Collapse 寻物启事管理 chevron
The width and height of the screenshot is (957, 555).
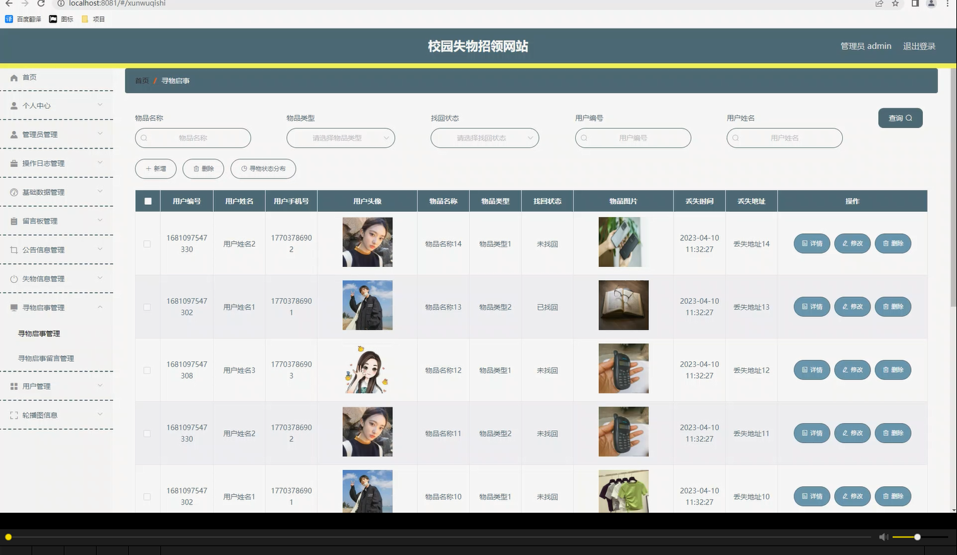pos(100,307)
